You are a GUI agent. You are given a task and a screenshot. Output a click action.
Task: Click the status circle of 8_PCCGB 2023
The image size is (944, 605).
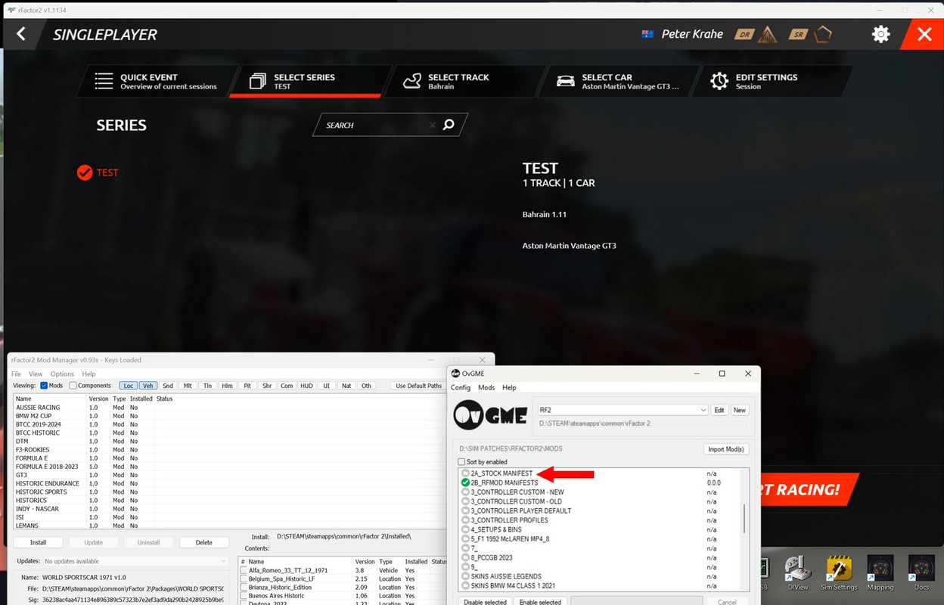(465, 557)
